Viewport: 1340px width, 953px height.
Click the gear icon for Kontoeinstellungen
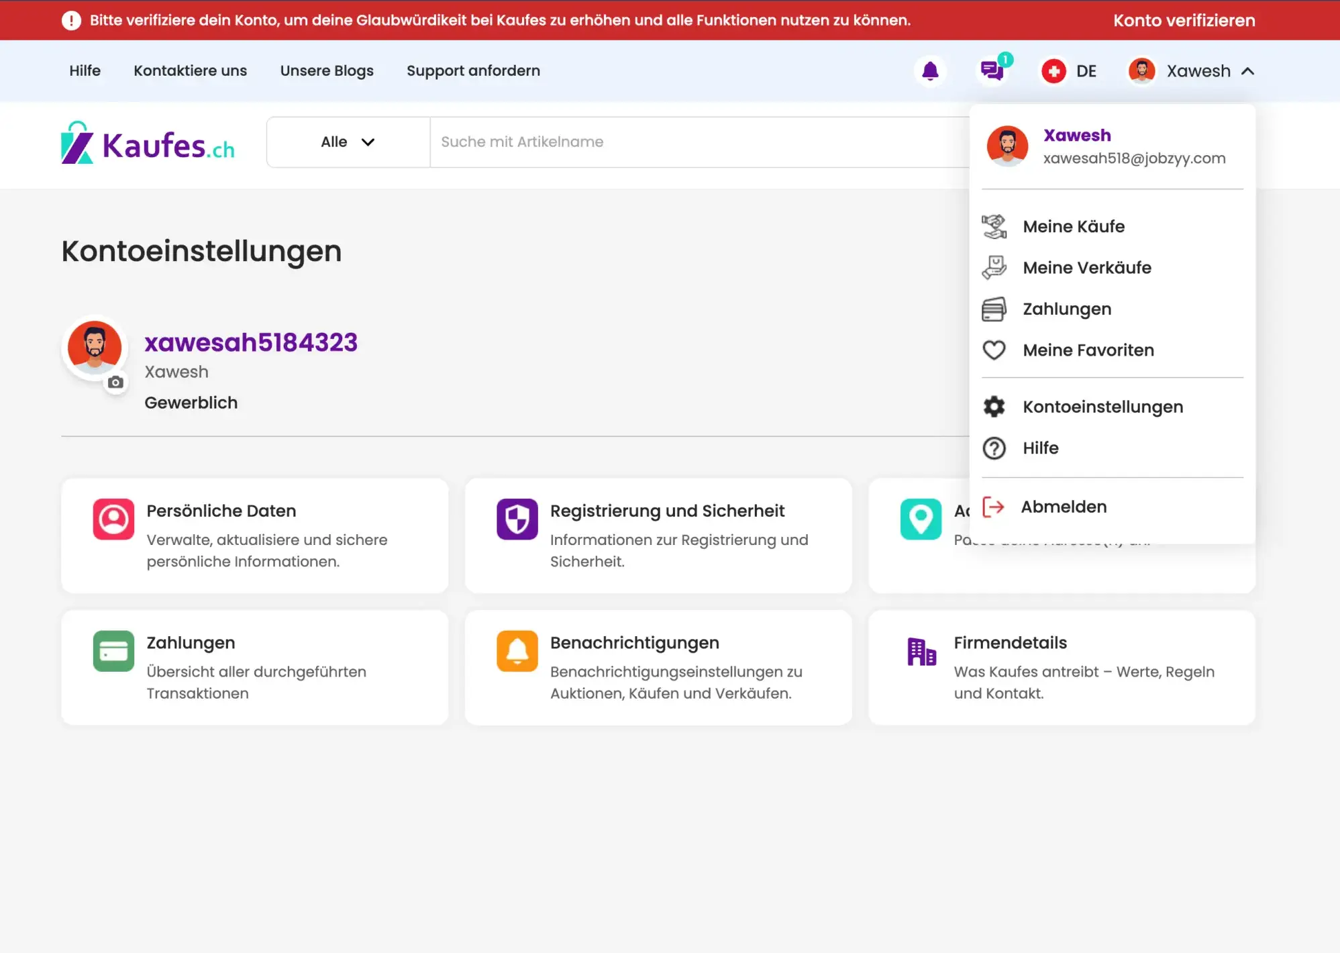click(x=994, y=407)
